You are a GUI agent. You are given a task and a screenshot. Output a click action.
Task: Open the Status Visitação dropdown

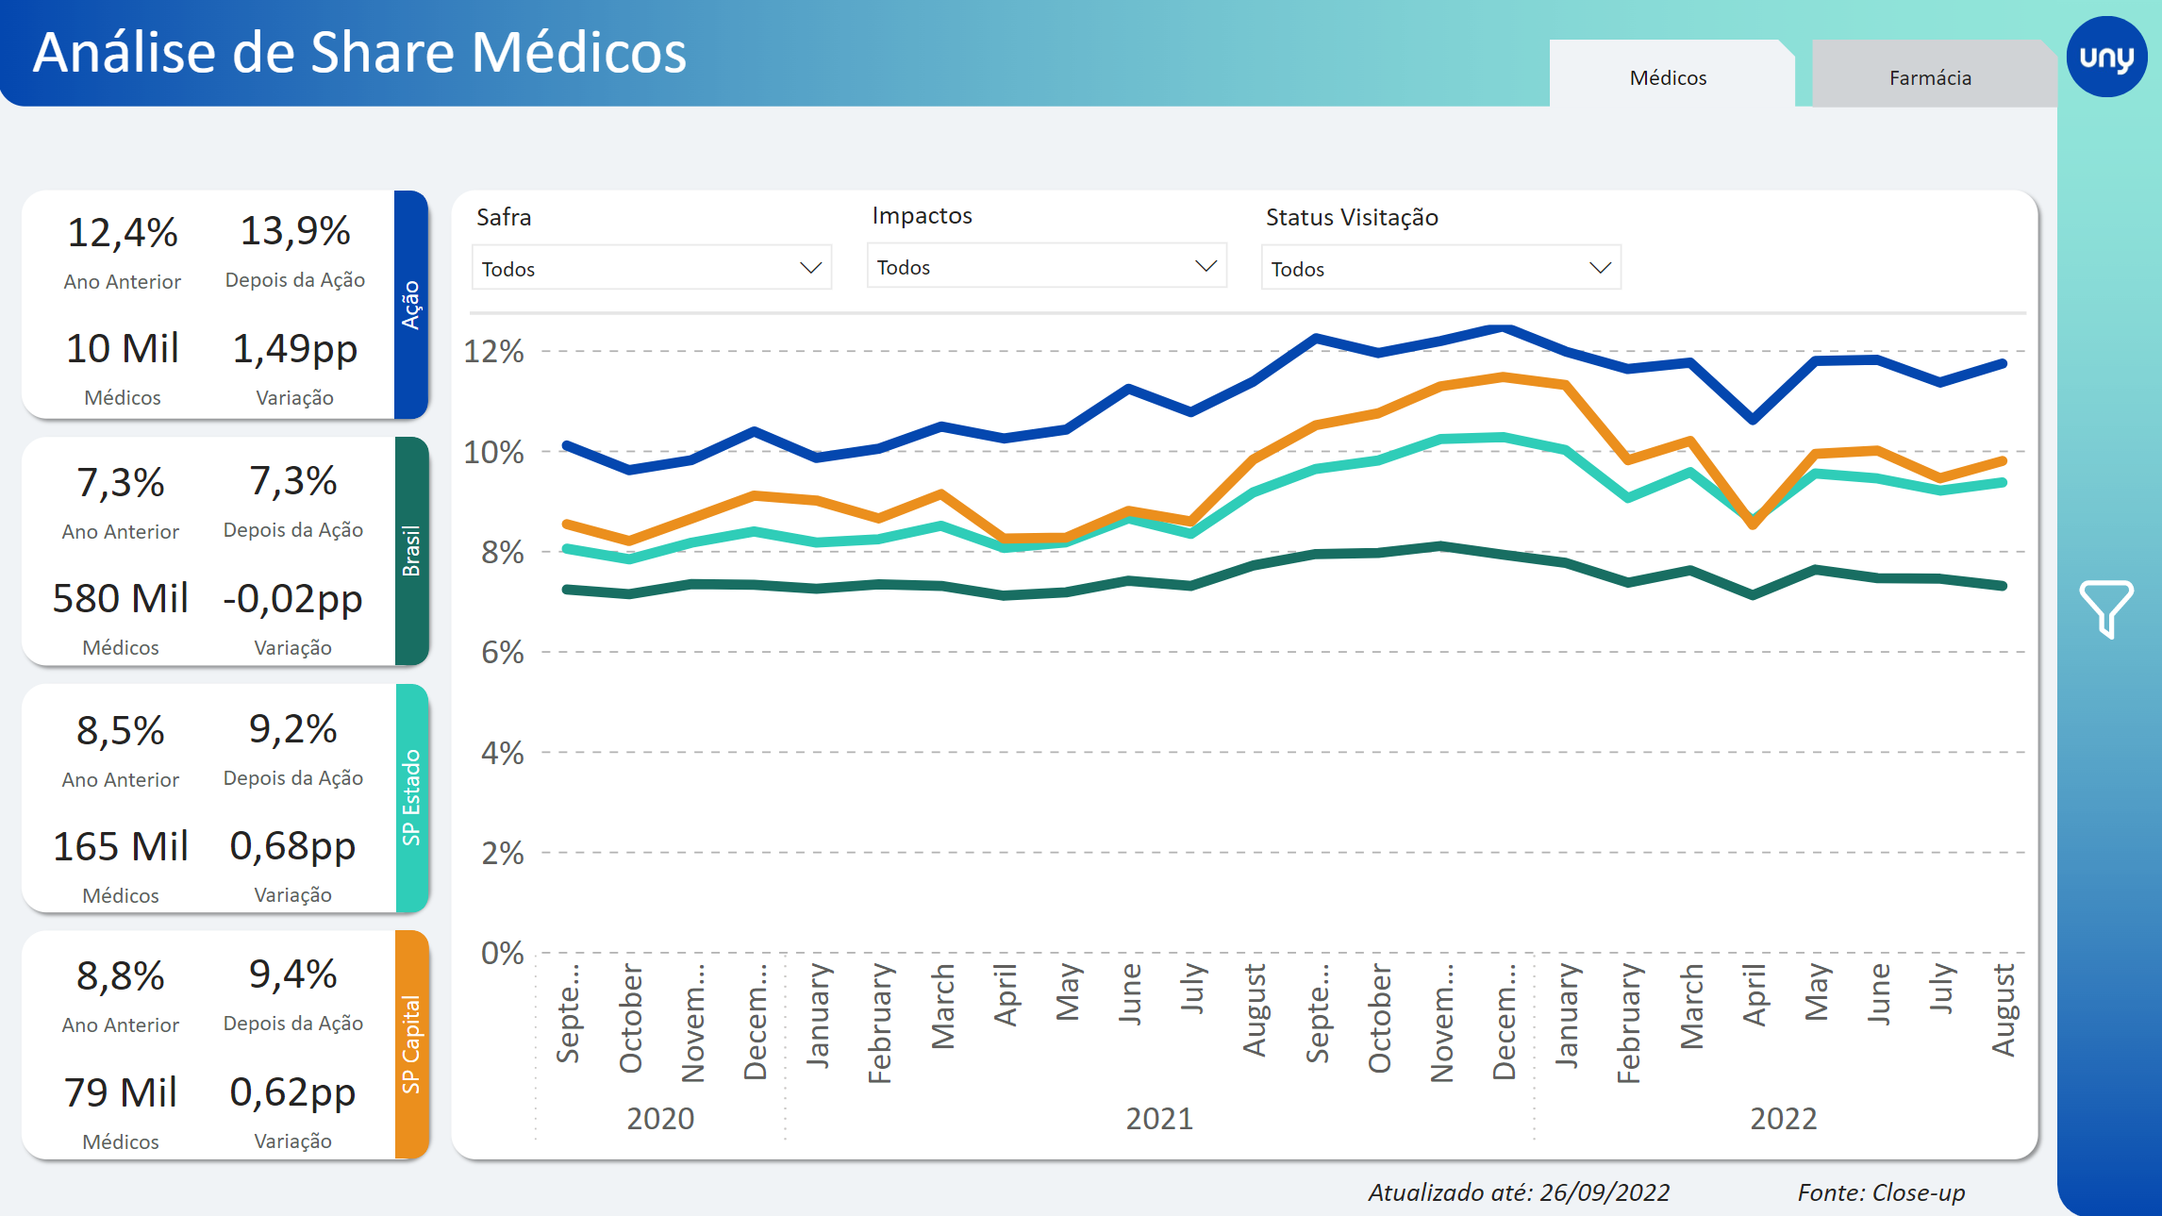1440,269
